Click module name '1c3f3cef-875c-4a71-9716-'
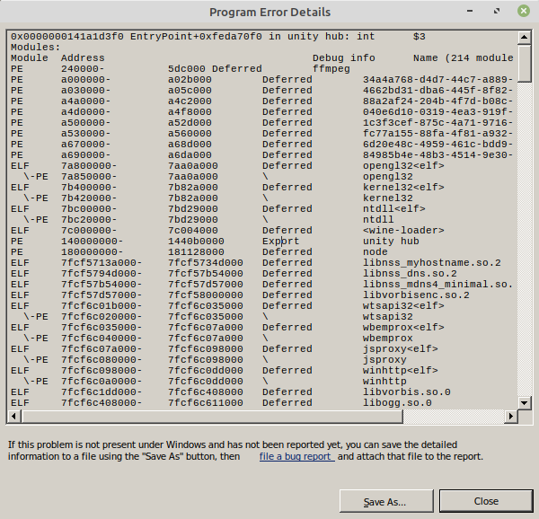Viewport: 539px width, 519px height. point(438,123)
